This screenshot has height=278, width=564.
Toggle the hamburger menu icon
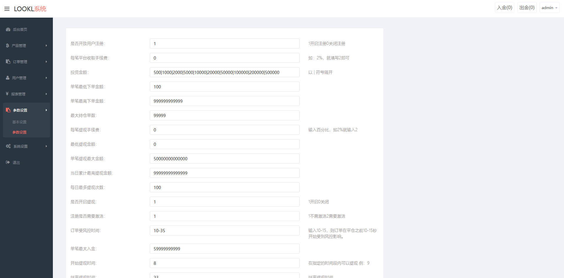click(x=7, y=9)
